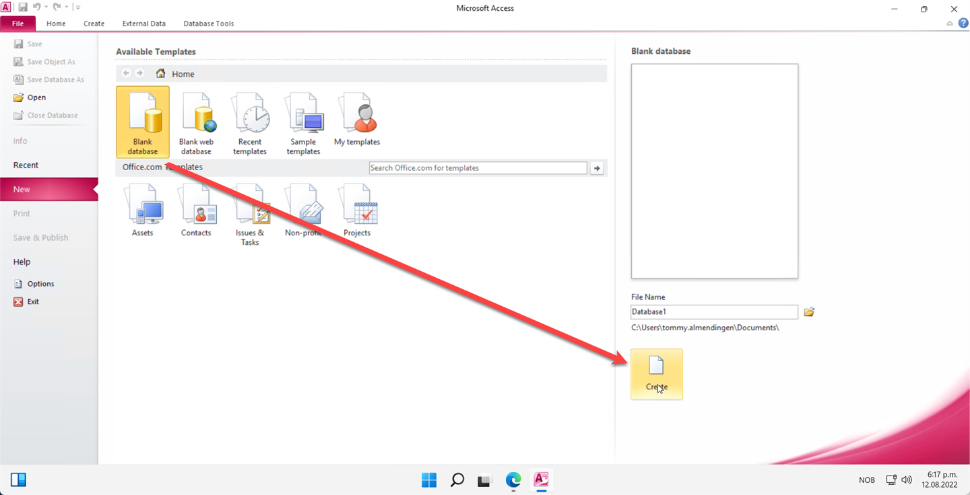This screenshot has width=970, height=495.
Task: Choose the Blank web database template
Action: (196, 122)
